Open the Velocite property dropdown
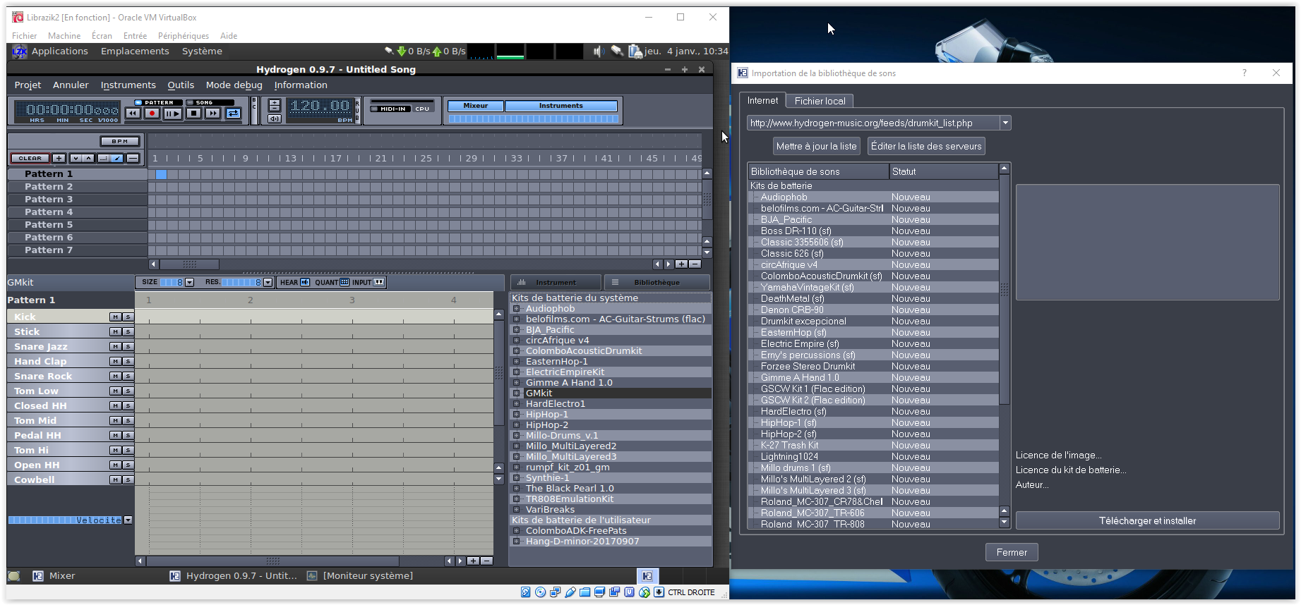 coord(128,520)
